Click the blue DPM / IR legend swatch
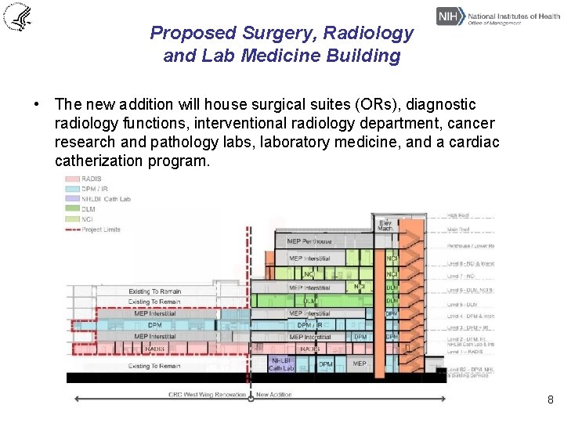 pyautogui.click(x=72, y=189)
